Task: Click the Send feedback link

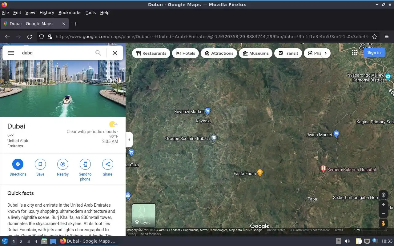Action: [x=151, y=234]
